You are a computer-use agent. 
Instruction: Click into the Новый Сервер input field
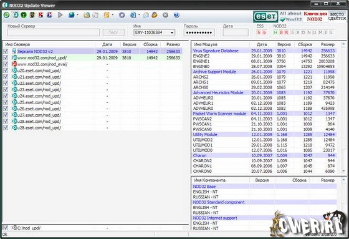pyautogui.click(x=53, y=32)
